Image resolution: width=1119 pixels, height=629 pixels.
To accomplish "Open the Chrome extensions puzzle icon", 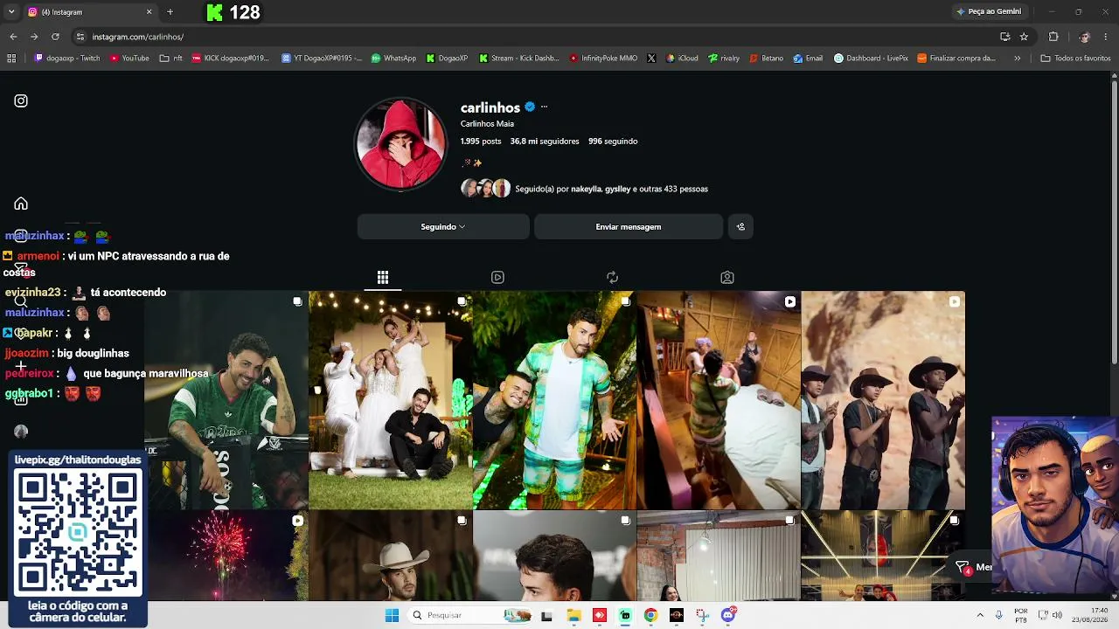I will click(x=1053, y=37).
